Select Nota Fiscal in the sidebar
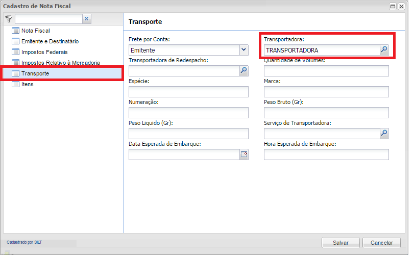The width and height of the screenshot is (414, 260). pos(35,31)
